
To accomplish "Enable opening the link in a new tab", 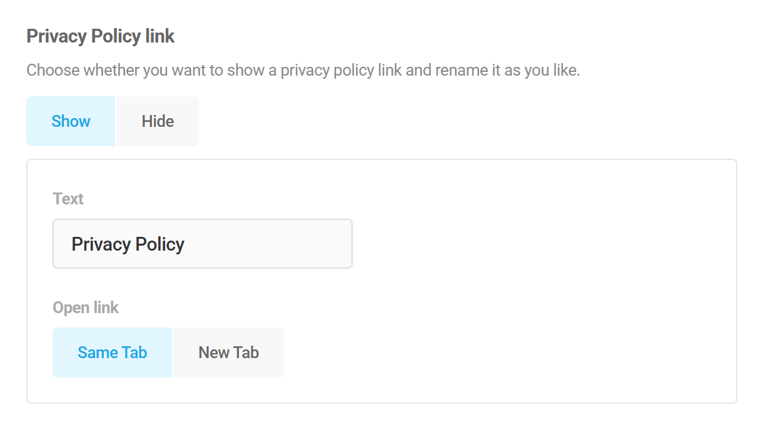I will pos(228,352).
